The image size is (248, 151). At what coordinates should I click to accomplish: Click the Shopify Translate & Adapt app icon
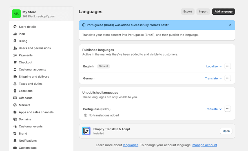pyautogui.click(x=86, y=131)
